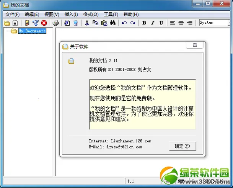Click the copy icon in toolbar
Screen dimensions: 233x188
95,23
